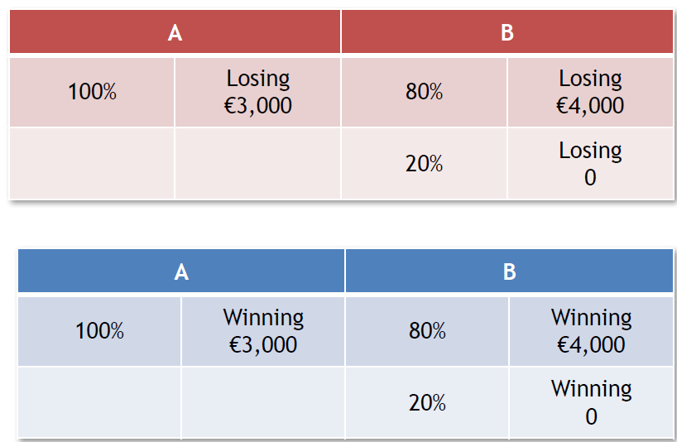Select the Winning 0 cell
This screenshot has width=677, height=442.
click(592, 403)
